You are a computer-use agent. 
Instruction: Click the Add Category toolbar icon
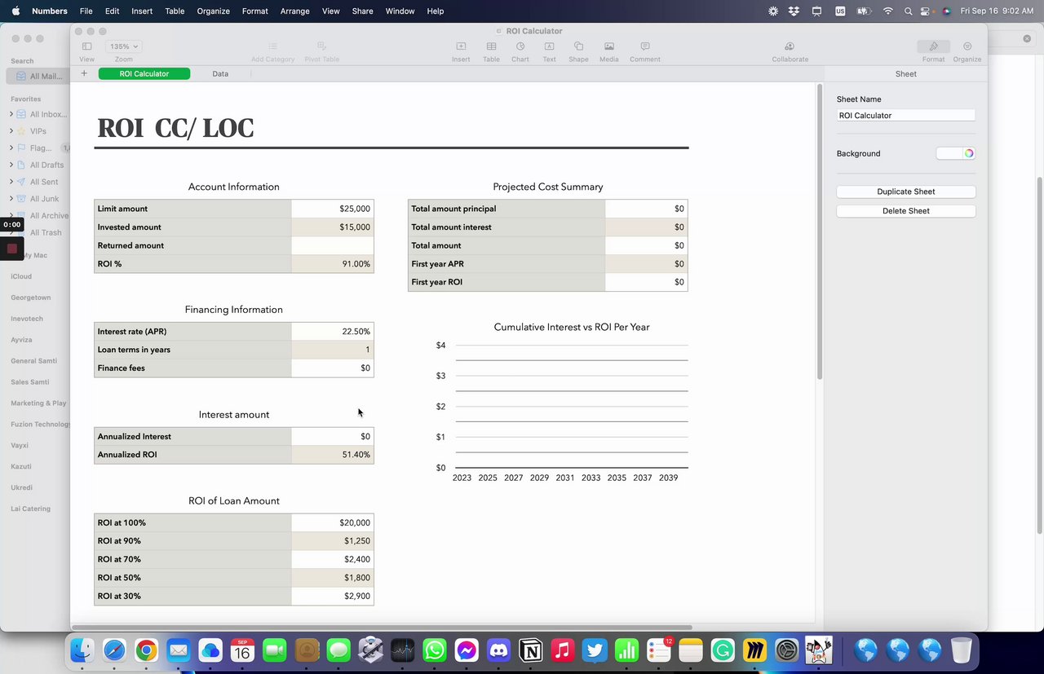click(x=272, y=46)
